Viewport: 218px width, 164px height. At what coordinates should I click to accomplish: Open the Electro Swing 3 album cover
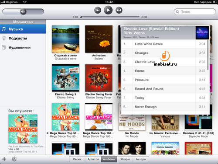coord(65,78)
